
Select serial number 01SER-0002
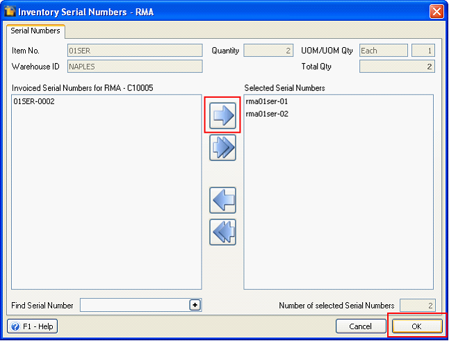(x=34, y=101)
